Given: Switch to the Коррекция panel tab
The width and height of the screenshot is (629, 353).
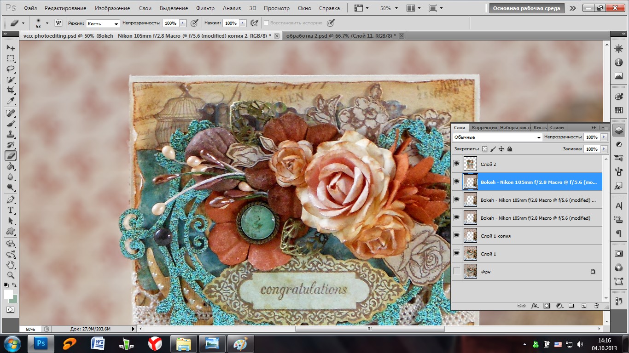Looking at the screenshot, I should (484, 127).
